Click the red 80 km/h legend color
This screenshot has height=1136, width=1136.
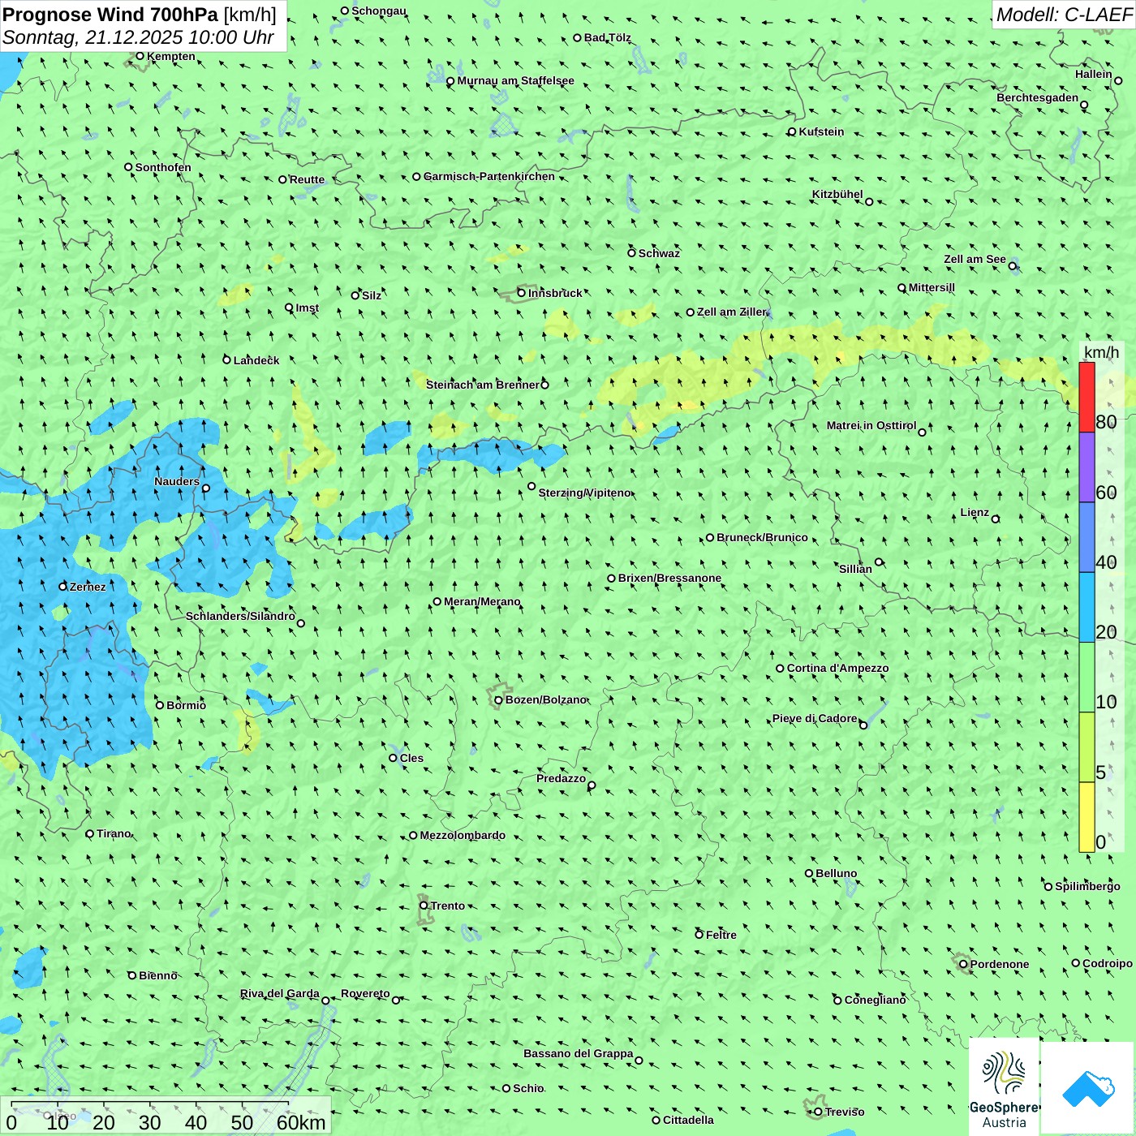point(1087,397)
